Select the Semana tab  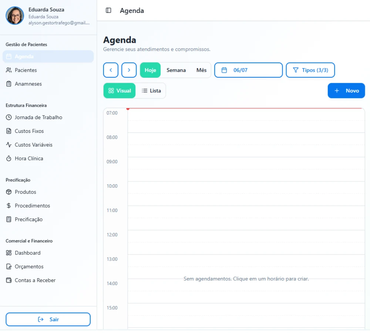click(176, 70)
